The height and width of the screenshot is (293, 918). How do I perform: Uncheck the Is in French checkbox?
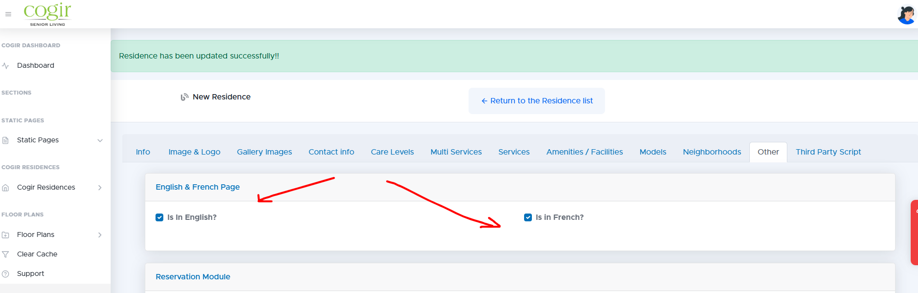point(528,217)
